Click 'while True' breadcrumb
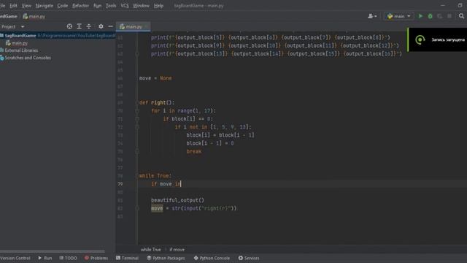The image size is (467, 263). 150,249
